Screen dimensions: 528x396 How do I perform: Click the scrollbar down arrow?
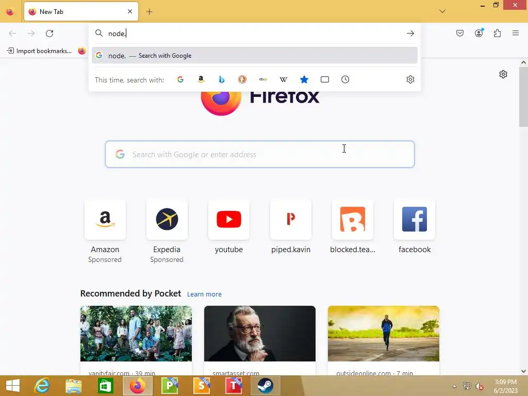coord(523,371)
